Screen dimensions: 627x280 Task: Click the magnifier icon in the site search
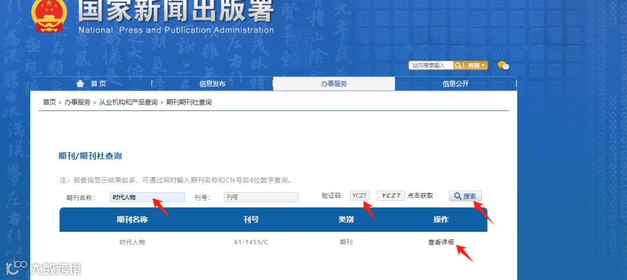click(458, 65)
